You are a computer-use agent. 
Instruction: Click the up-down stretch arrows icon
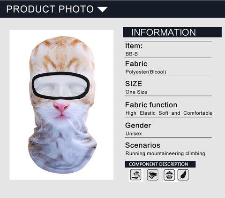[169, 175]
